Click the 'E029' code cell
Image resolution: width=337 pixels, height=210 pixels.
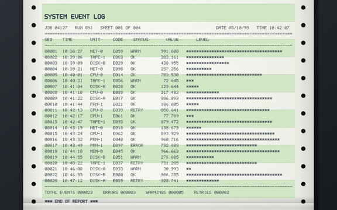point(118,63)
